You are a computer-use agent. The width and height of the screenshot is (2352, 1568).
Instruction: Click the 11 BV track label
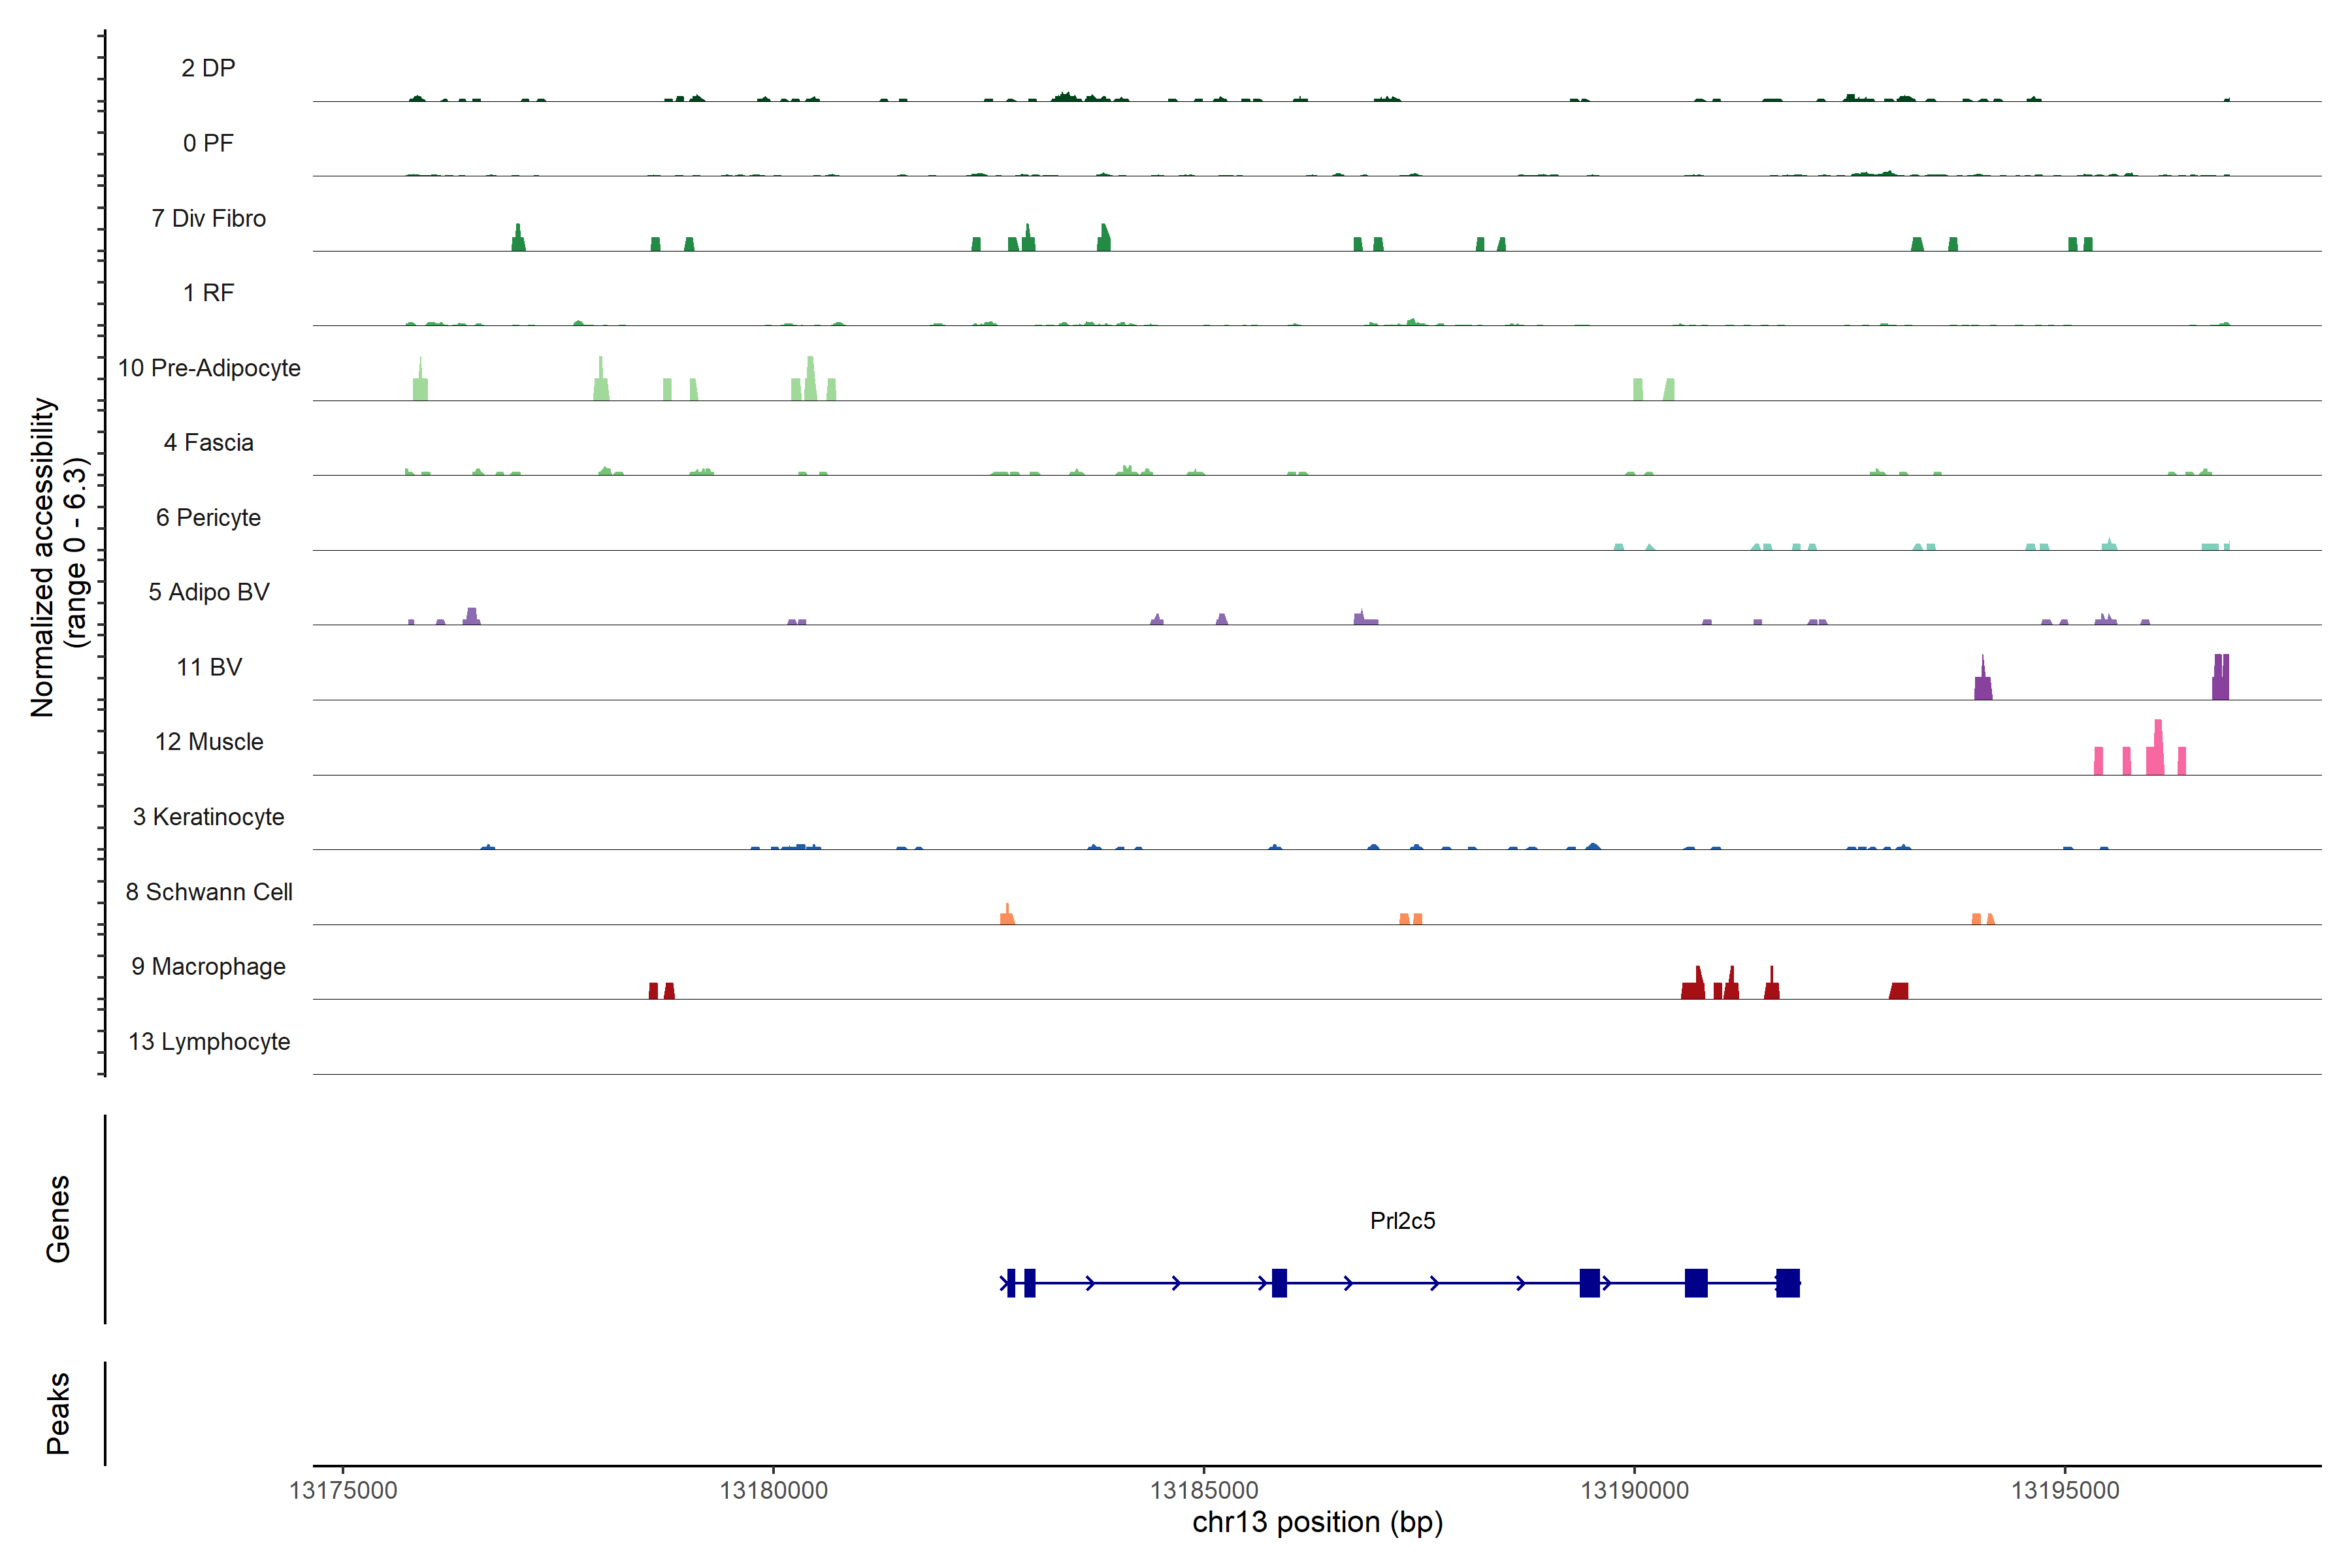(209, 667)
